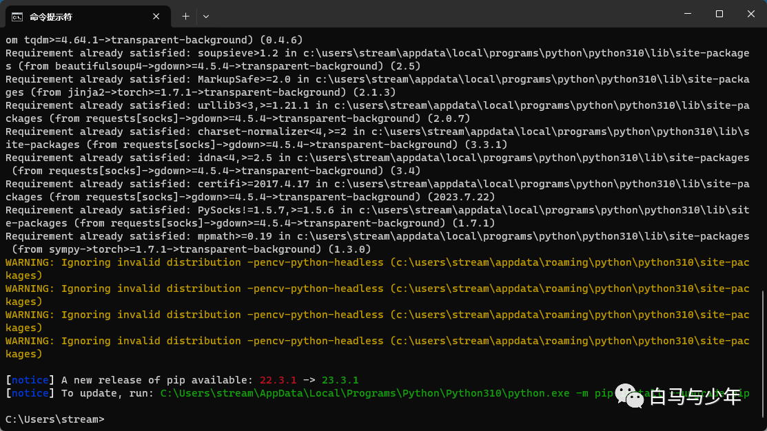Click the mpmath>=0.19 requirement line
This screenshot has height=431, width=767.
tap(377, 243)
